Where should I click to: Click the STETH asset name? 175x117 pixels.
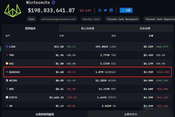13,97
